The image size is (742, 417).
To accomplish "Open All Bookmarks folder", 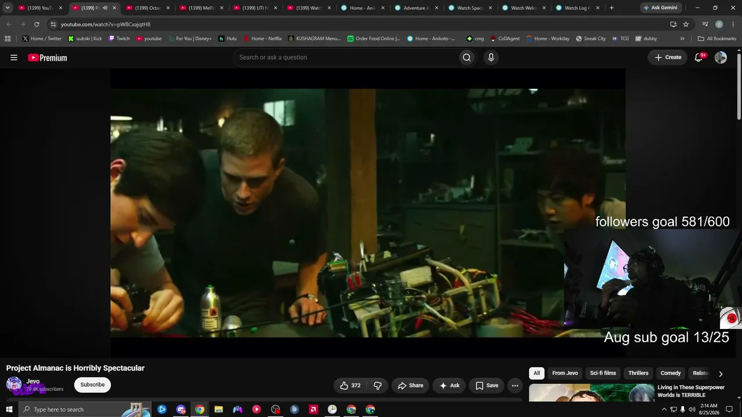I will pyautogui.click(x=717, y=39).
